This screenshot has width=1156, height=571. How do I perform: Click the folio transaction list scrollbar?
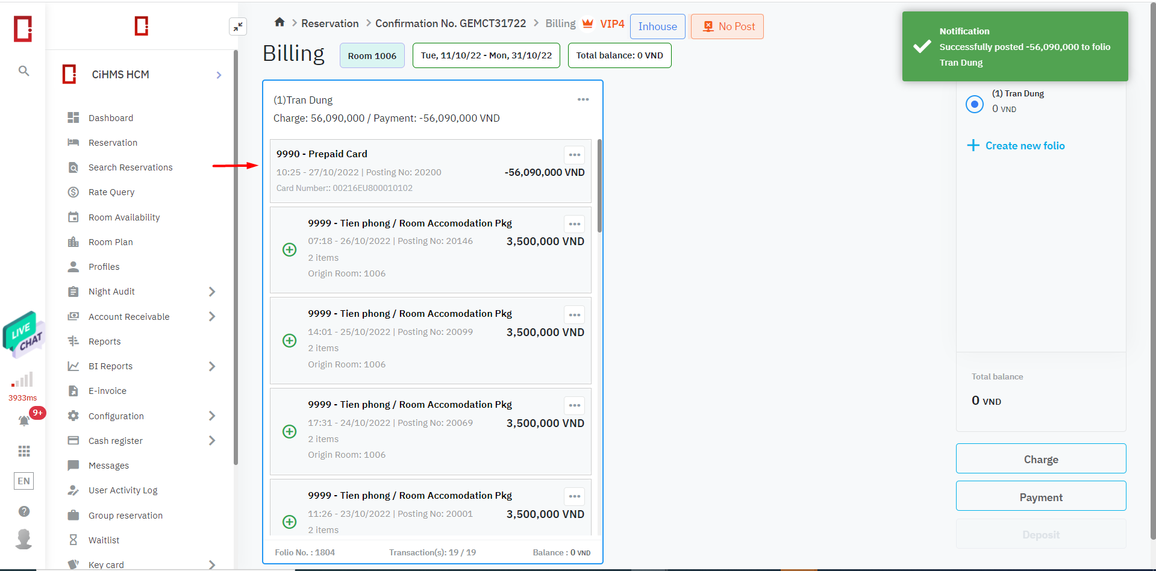599,187
